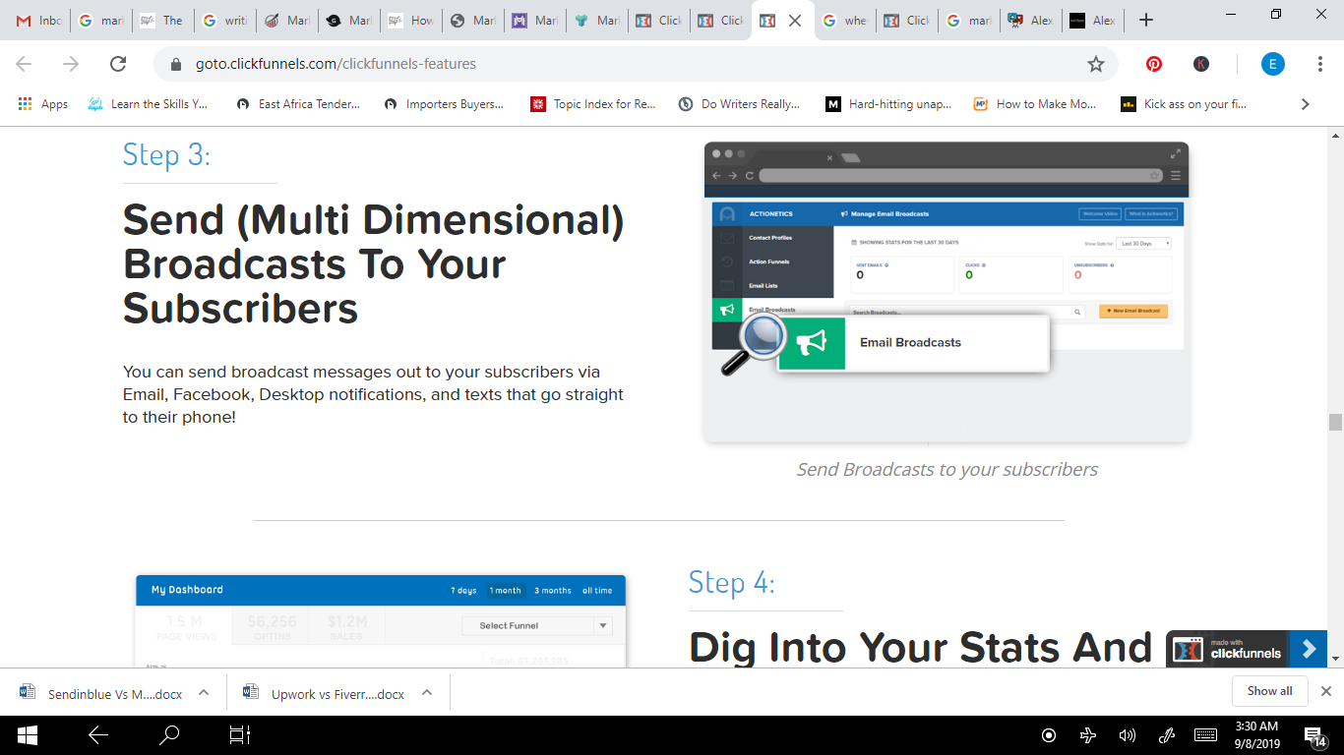
Task: Click the Show all downloads button
Action: (x=1269, y=691)
